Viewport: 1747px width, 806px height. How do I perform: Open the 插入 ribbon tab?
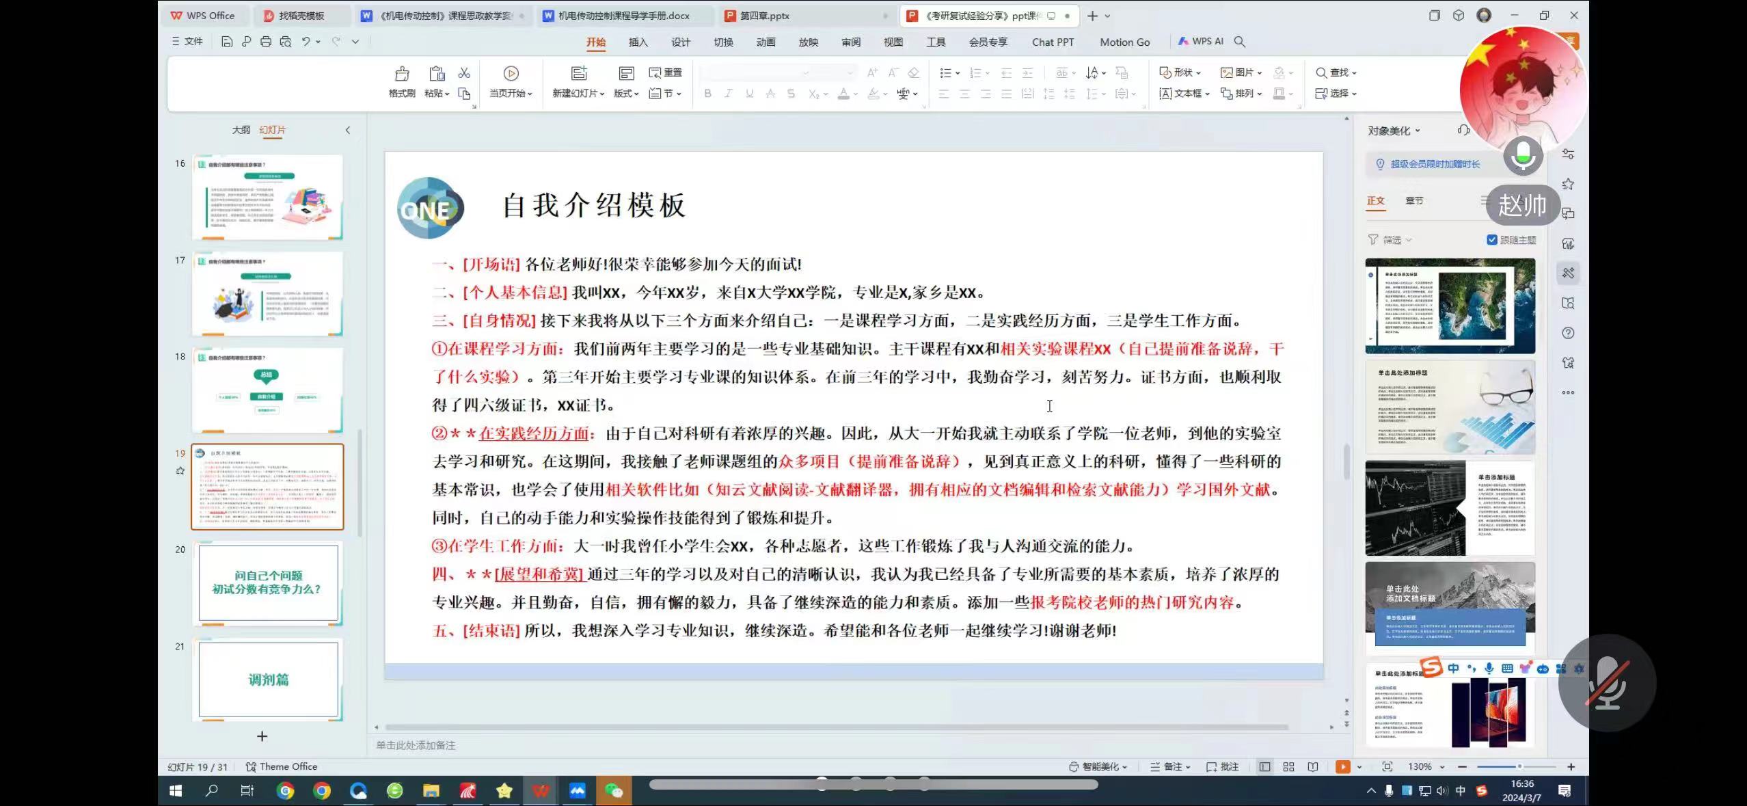(x=638, y=42)
